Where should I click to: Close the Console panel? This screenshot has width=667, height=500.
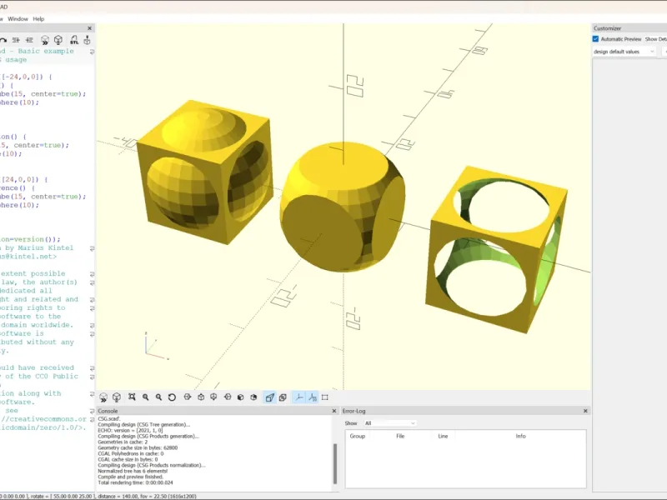pyautogui.click(x=334, y=411)
